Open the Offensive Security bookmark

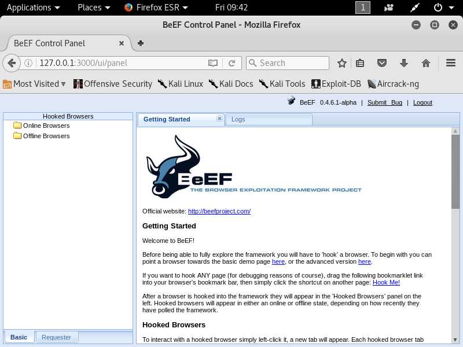click(x=112, y=84)
